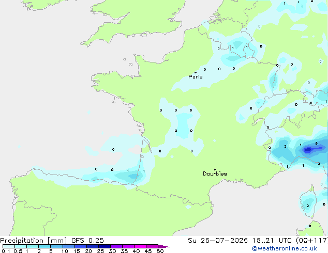The image size is (328, 253).
Task: Click the 'Su 26-07-2026' date text
Action: pos(218,241)
